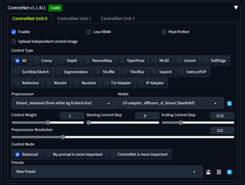Choose IP-Adapter control type
245x185 pixels.
coord(151,83)
